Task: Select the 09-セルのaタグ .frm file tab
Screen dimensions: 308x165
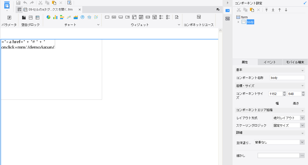Action: pos(50,10)
